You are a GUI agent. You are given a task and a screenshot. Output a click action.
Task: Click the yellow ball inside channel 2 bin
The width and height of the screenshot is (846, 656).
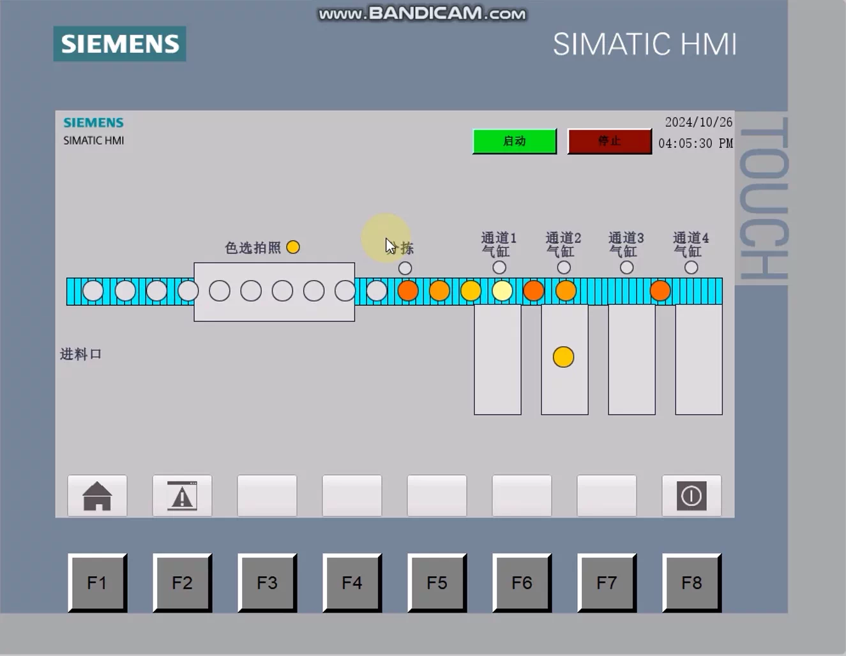pos(563,357)
